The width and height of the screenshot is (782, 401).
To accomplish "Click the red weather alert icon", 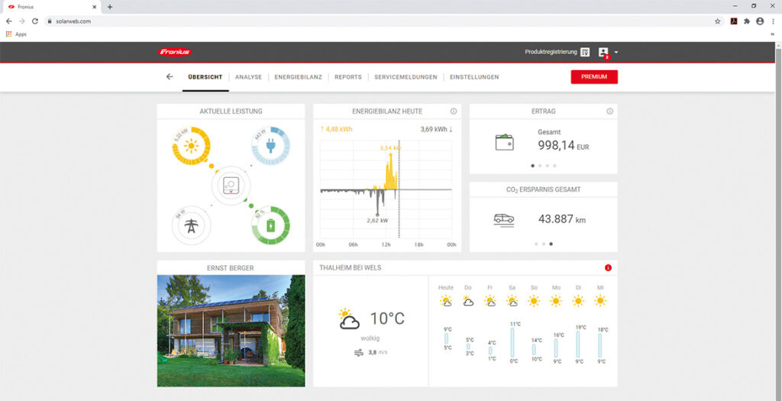I will [x=608, y=268].
